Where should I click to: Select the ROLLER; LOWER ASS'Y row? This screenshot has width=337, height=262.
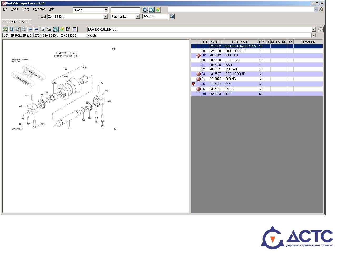coord(257,46)
